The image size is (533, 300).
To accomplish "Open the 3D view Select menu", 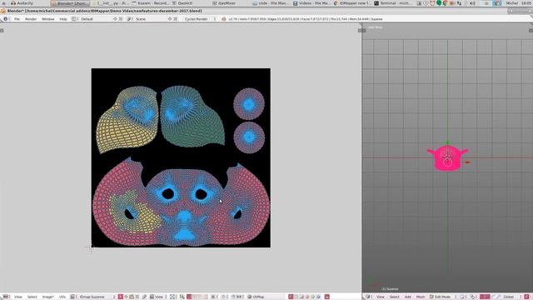I will coord(394,297).
